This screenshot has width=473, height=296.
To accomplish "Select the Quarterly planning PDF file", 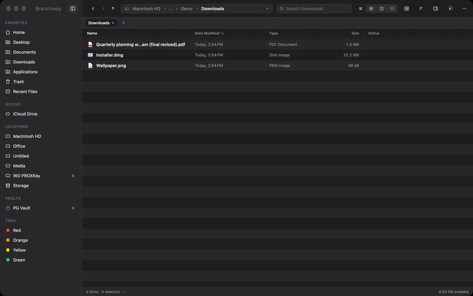I will 277,44.
